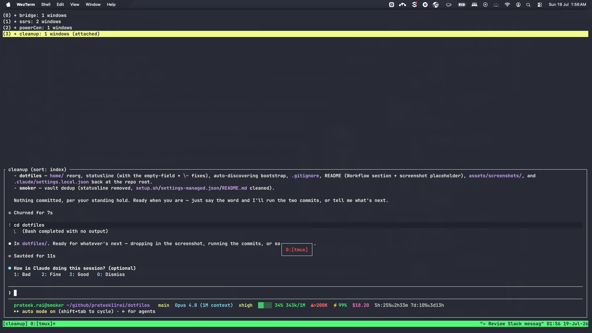This screenshot has height=333, width=592.
Task: Open the Shell menu
Action: pyautogui.click(x=46, y=4)
